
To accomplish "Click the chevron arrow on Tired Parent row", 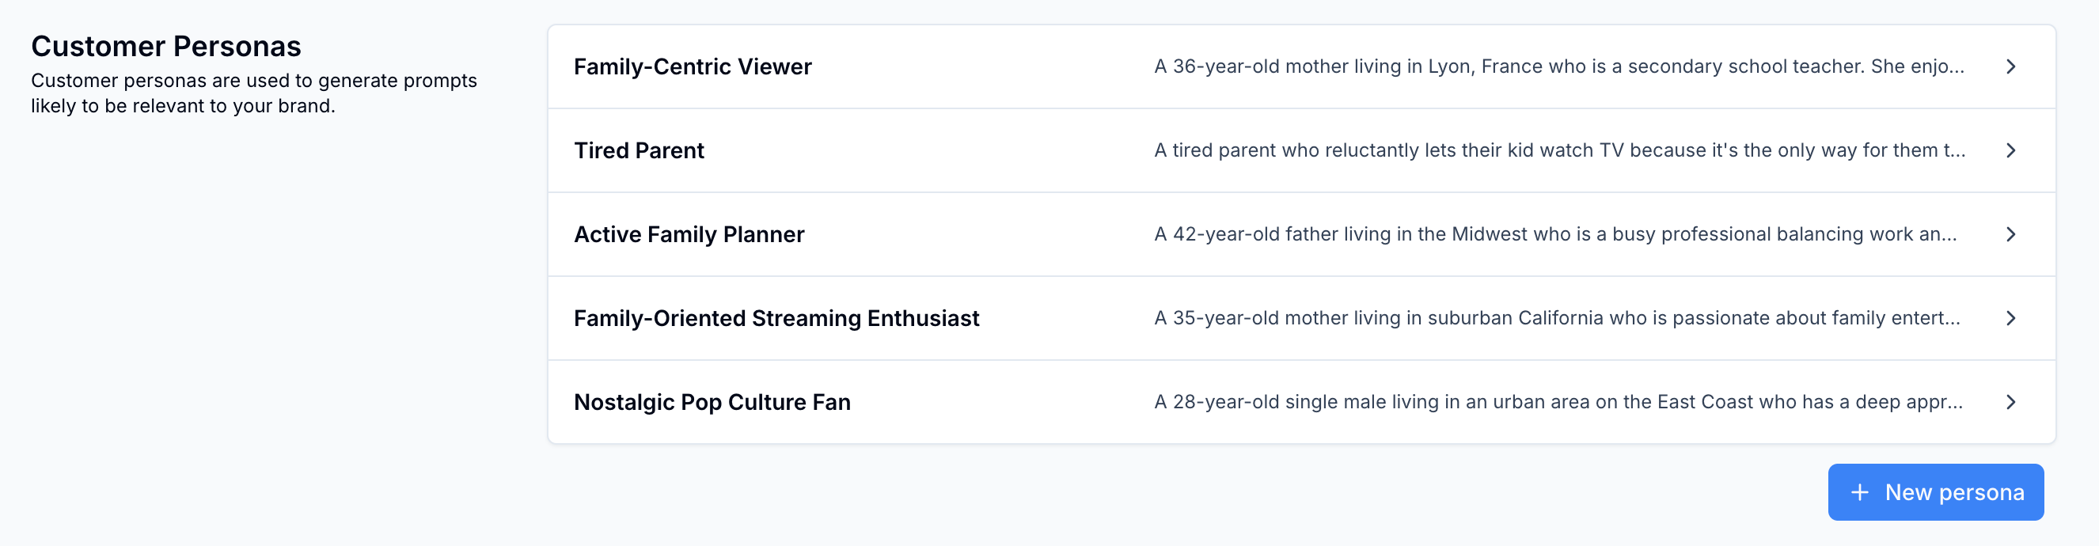I will pos(2010,151).
